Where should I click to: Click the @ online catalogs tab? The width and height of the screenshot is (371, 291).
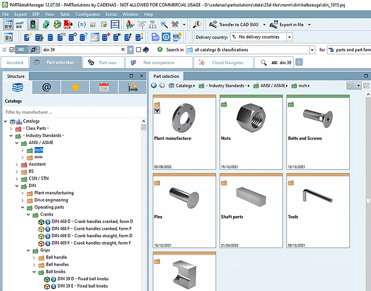[46, 87]
